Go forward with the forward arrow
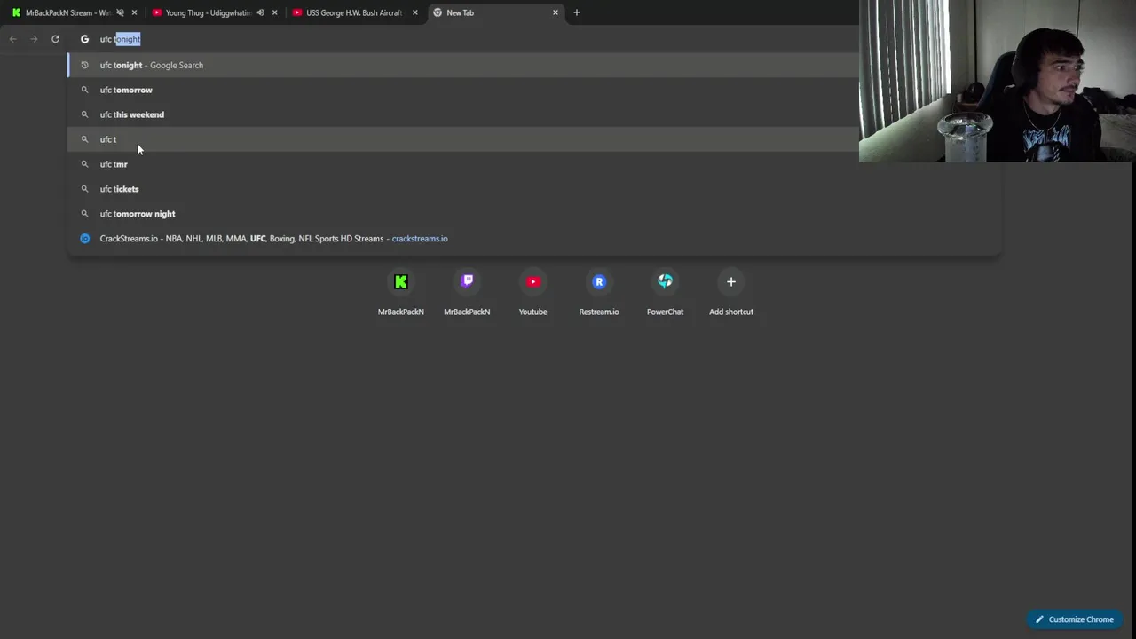 tap(34, 39)
